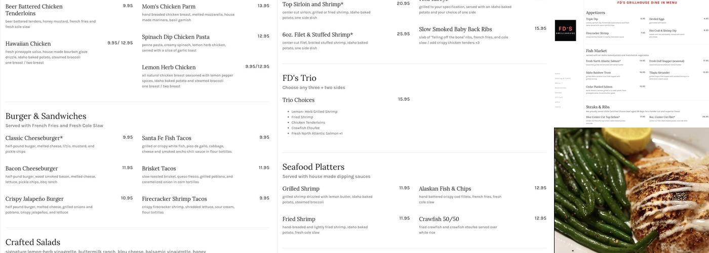Select Firecracker Shrimp Tacos item
Viewport: 709px width, 253px height.
[174, 199]
